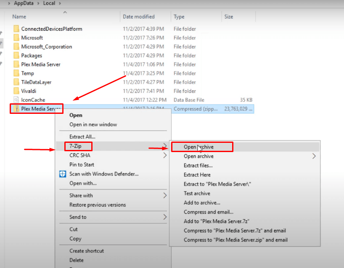Screen dimensions: 344x268
Task: Select the TileDataLayer folder icon
Action: [x=16, y=82]
